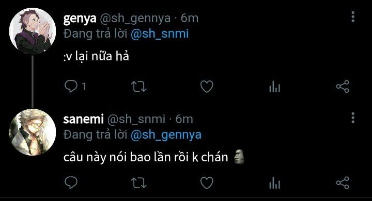Screen dimensions: 372x201
Task: Open the @sh_snmi mention link
Action: [160, 33]
